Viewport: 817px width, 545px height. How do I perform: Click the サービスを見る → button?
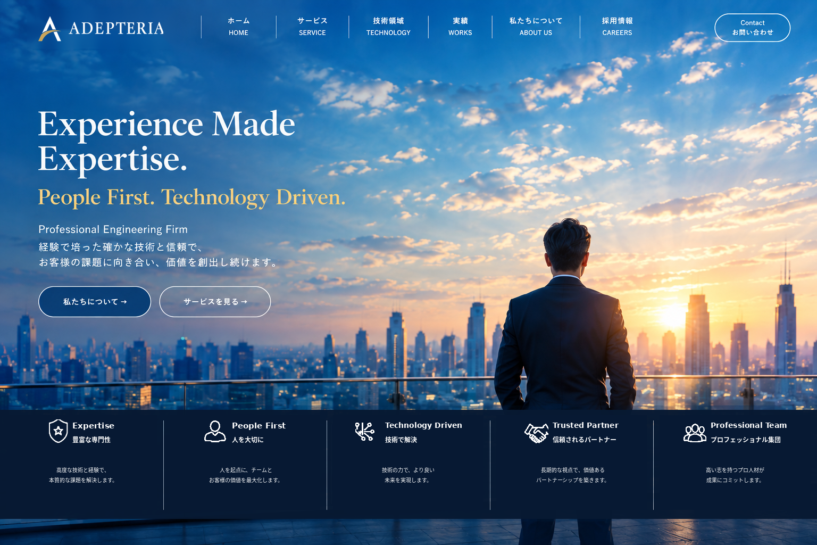click(x=215, y=302)
